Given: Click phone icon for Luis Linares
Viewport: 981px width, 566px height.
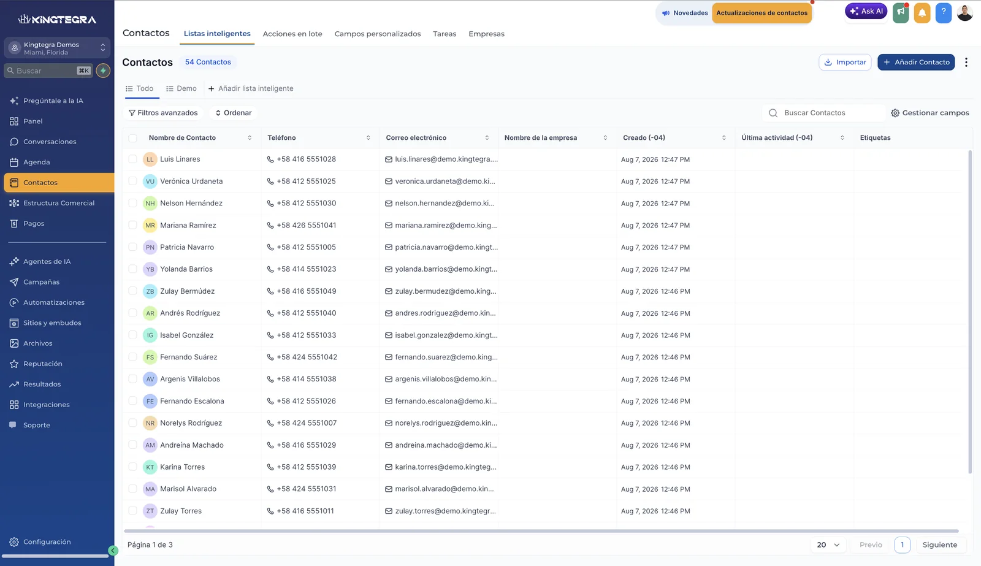Looking at the screenshot, I should pyautogui.click(x=270, y=159).
